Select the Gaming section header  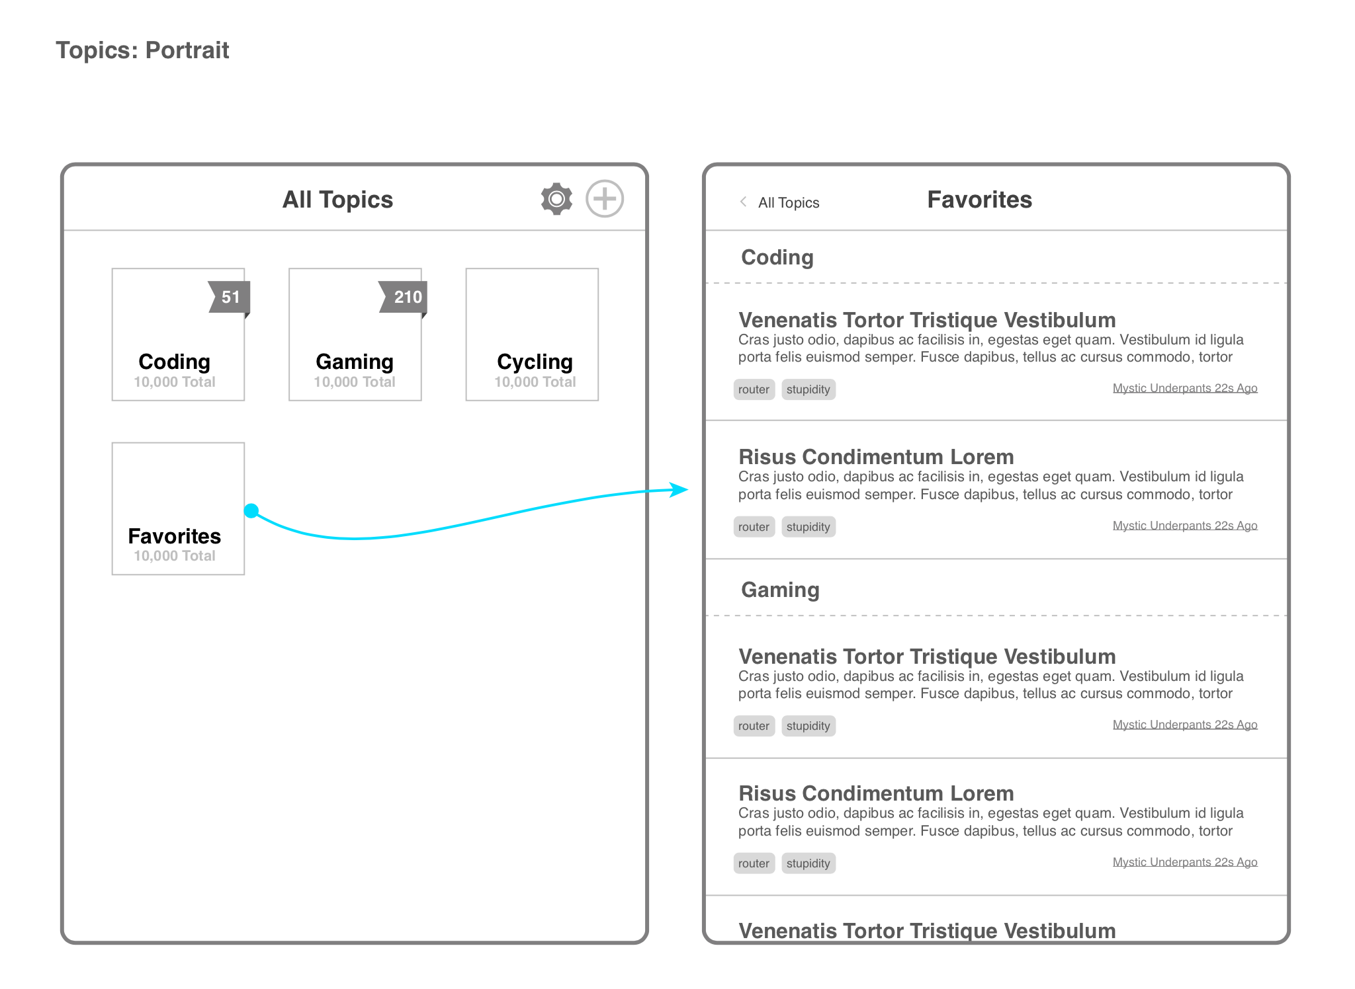click(x=780, y=590)
